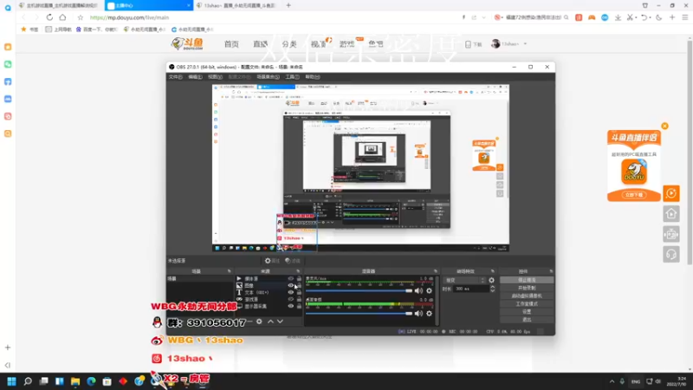
Task: Open scene transition properties gear
Action: click(x=491, y=280)
